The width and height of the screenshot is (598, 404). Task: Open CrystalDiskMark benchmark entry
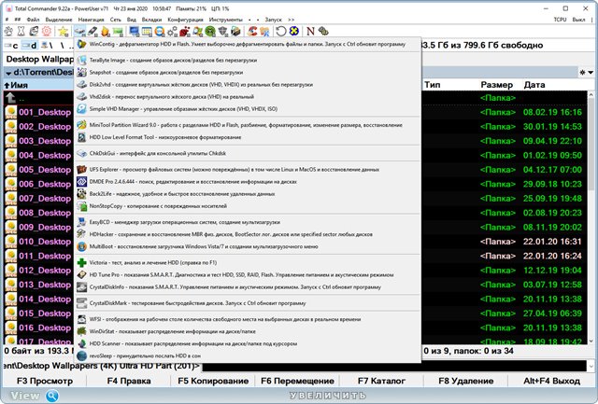[x=248, y=303]
